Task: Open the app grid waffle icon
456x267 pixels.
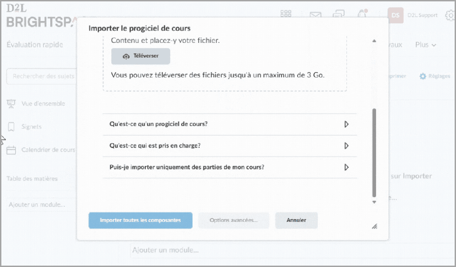Action: 286,13
